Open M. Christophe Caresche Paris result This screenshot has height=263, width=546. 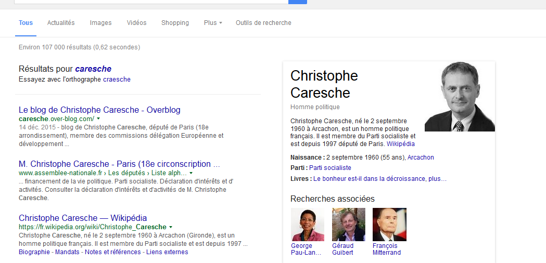pos(119,164)
